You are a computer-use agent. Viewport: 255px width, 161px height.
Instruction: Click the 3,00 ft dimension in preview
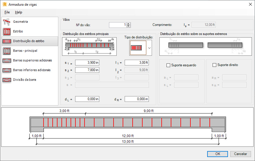(64, 111)
